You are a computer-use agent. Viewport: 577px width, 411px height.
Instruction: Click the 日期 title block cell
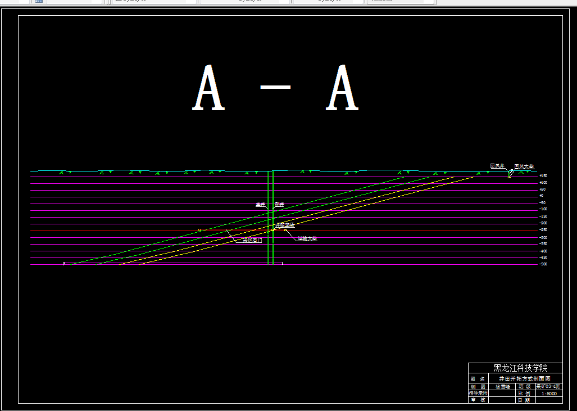[525, 400]
